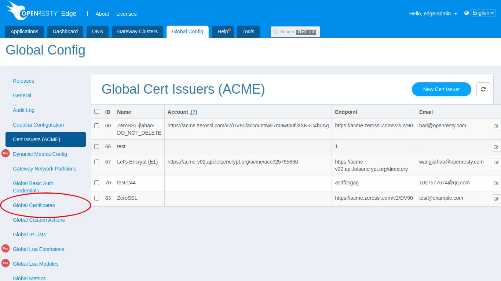Open the Licenses link
This screenshot has width=501, height=281.
coord(127,14)
